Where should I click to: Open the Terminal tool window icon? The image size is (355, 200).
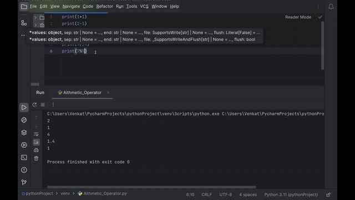pyautogui.click(x=24, y=157)
